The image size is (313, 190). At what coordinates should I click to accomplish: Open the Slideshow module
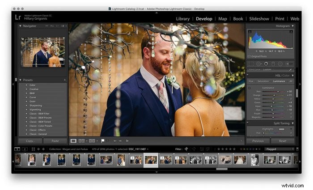pyautogui.click(x=259, y=19)
